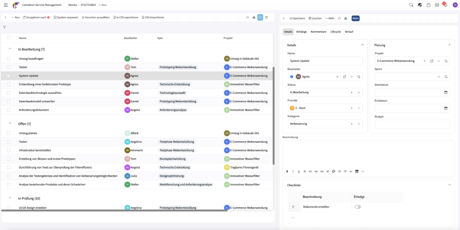The height and width of the screenshot is (230, 460).
Task: Click the filter funnel icon above the list
Action: tap(4, 27)
